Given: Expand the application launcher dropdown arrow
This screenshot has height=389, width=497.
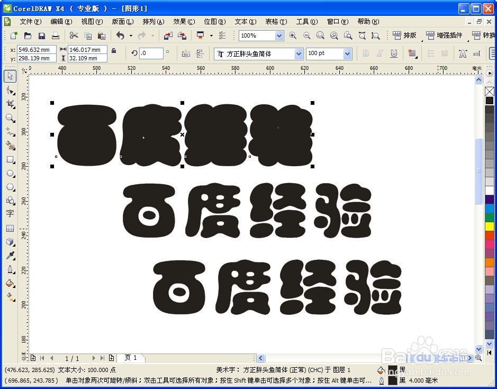Looking at the screenshot, I should click(x=211, y=35).
